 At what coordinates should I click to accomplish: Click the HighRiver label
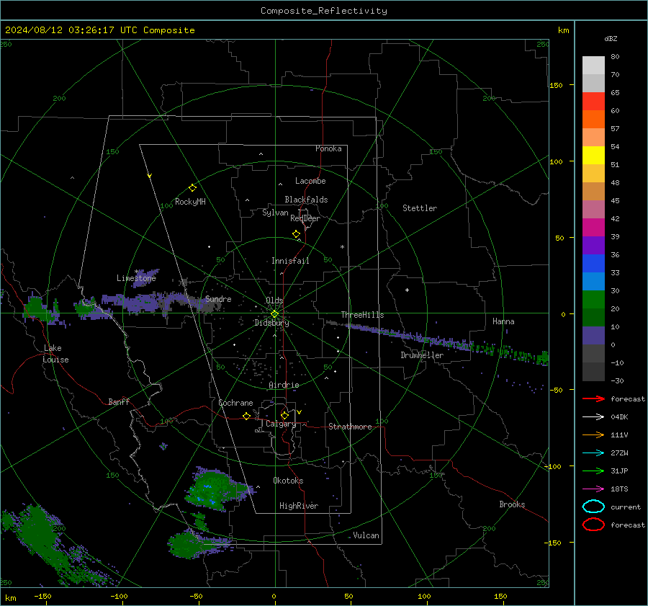tap(299, 506)
